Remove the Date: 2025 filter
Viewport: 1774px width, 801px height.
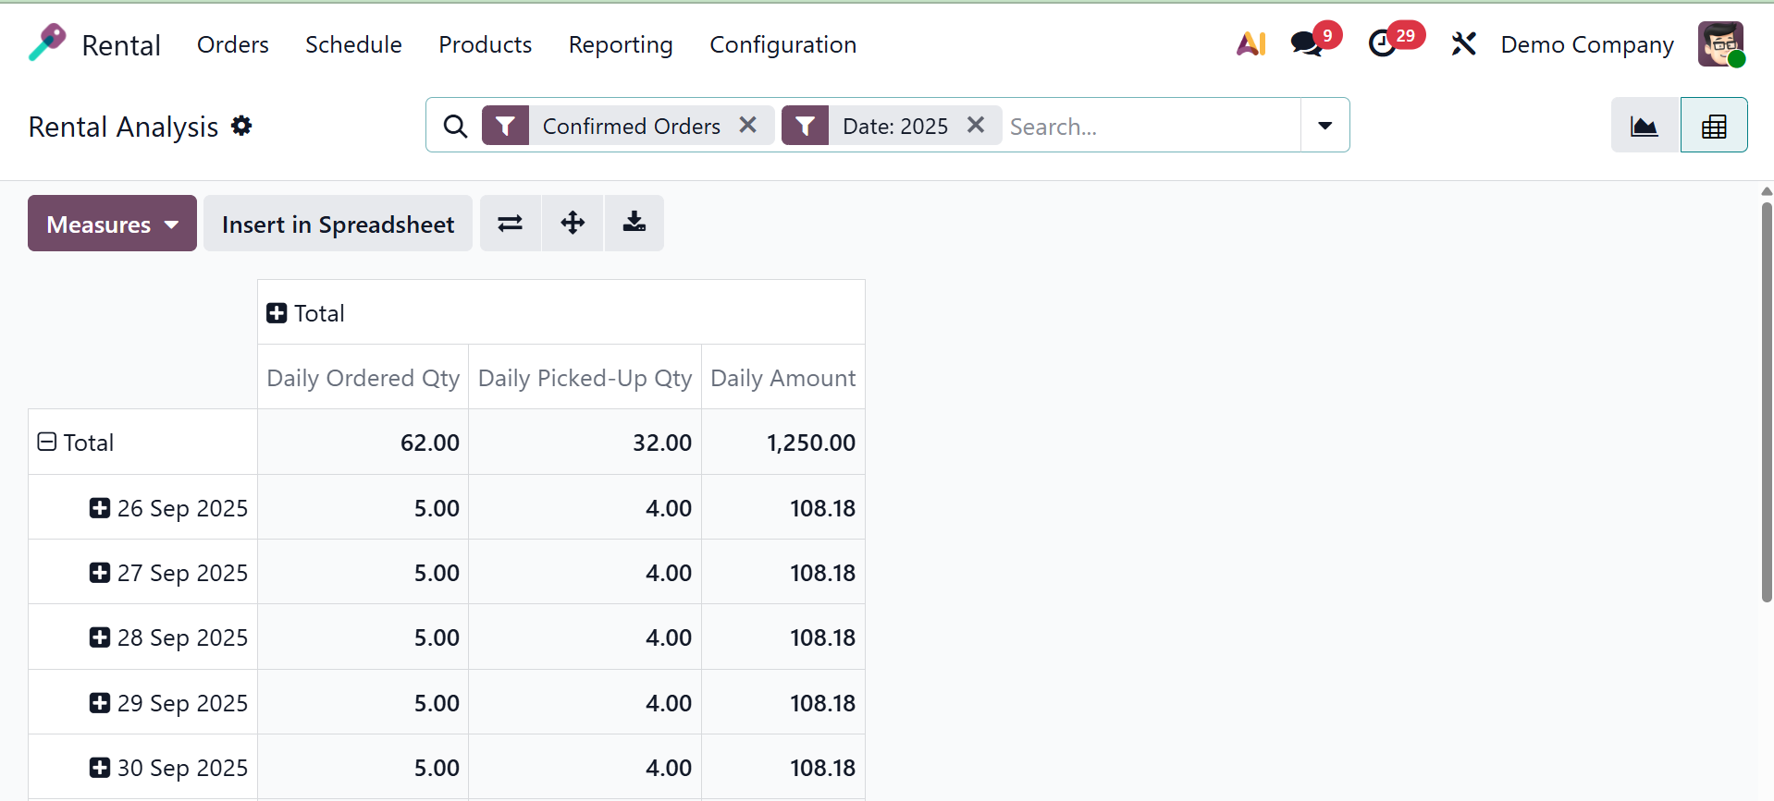[976, 125]
